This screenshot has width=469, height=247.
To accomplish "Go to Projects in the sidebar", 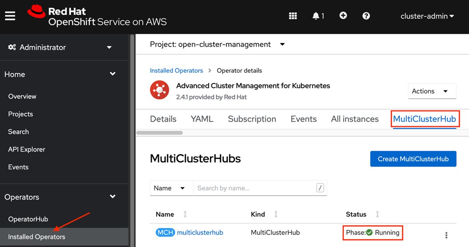I will click(x=20, y=114).
